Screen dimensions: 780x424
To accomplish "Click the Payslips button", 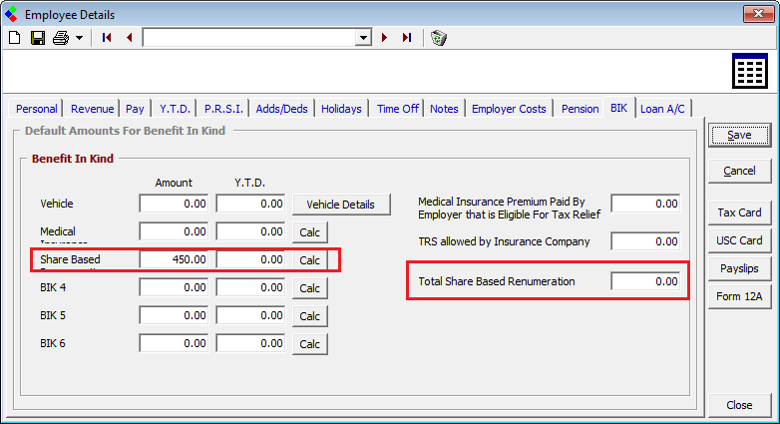I will pos(739,268).
